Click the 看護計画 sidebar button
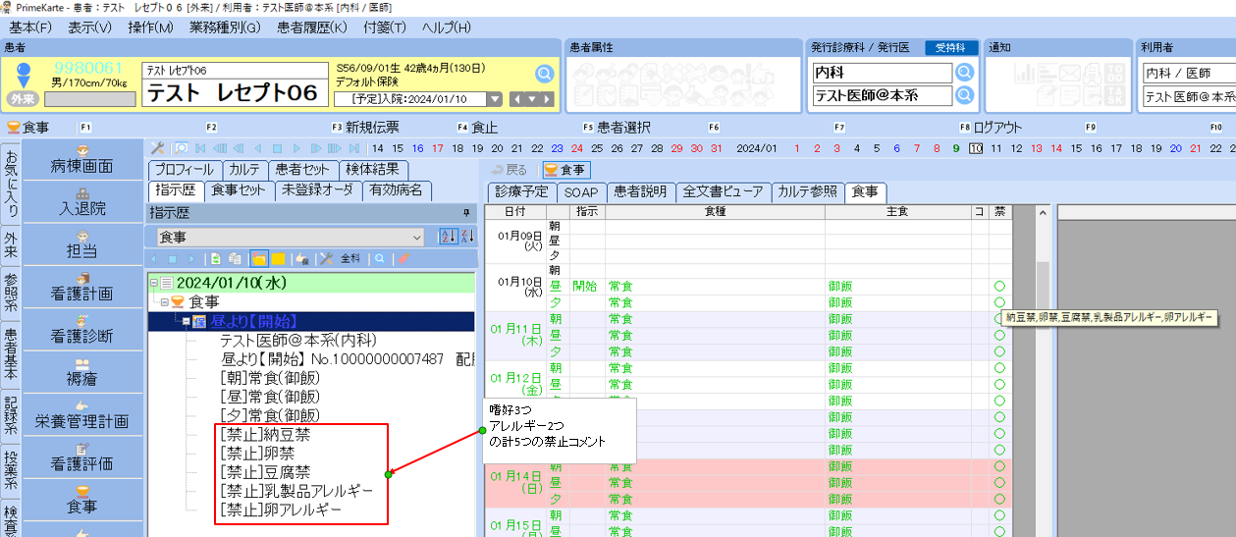Image resolution: width=1236 pixels, height=537 pixels. [x=82, y=286]
